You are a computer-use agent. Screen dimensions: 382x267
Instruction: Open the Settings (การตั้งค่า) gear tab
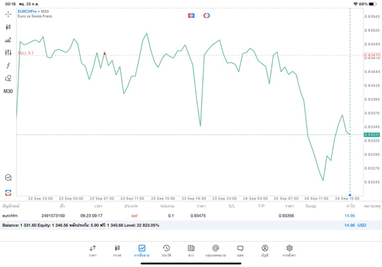coord(289,250)
